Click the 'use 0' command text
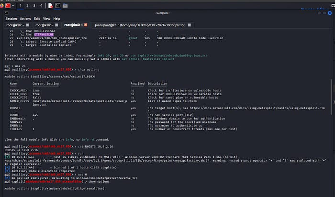 click(x=82, y=175)
